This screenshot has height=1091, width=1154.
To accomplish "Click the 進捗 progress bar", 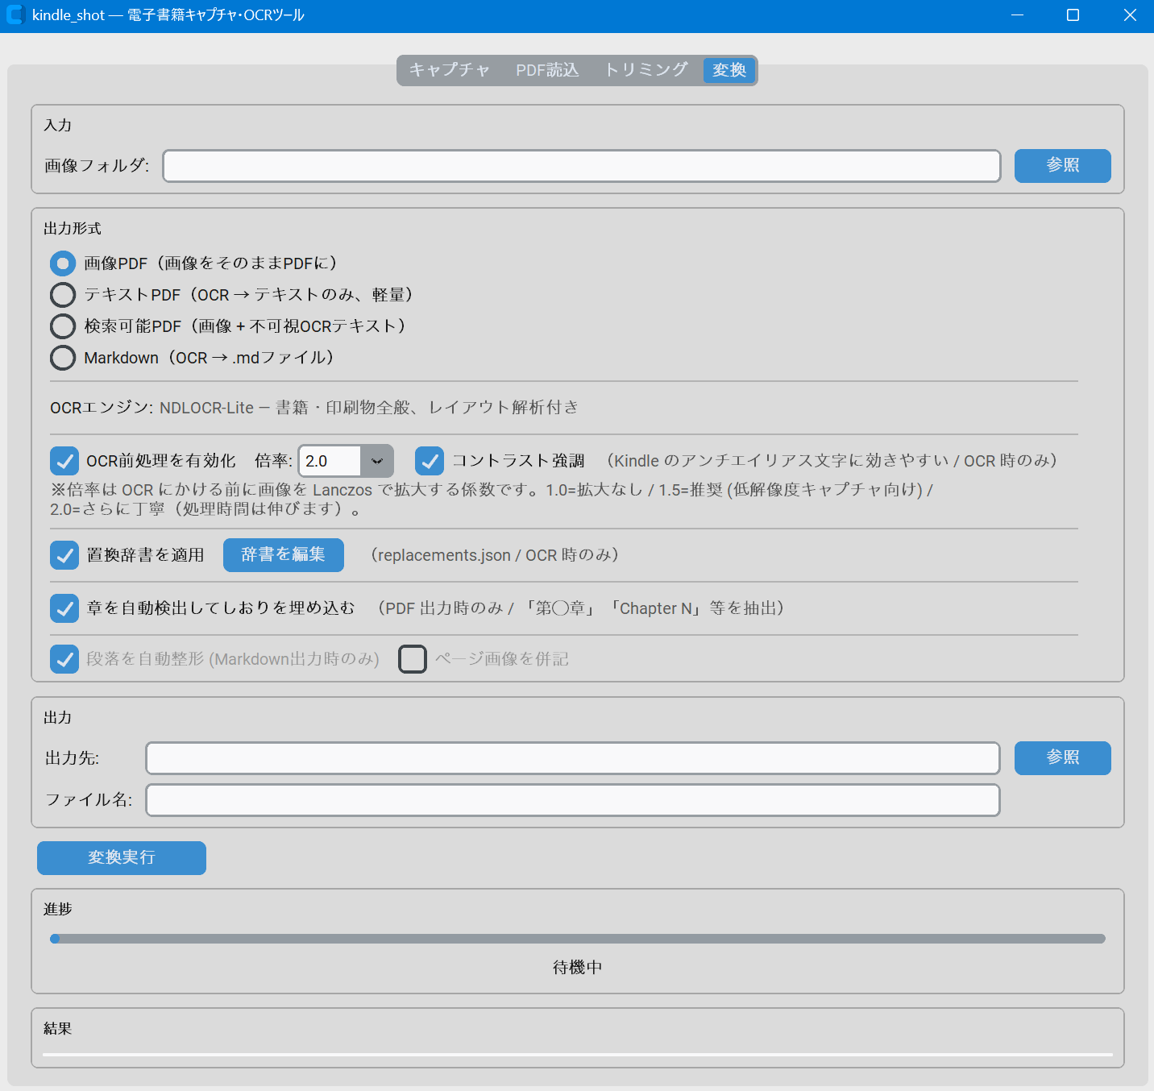I will pos(578,939).
